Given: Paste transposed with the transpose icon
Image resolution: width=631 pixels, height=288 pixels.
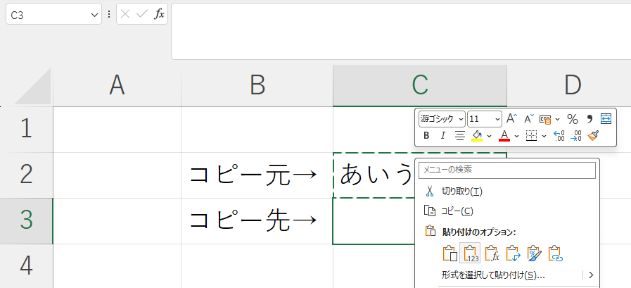Looking at the screenshot, I should (514, 253).
